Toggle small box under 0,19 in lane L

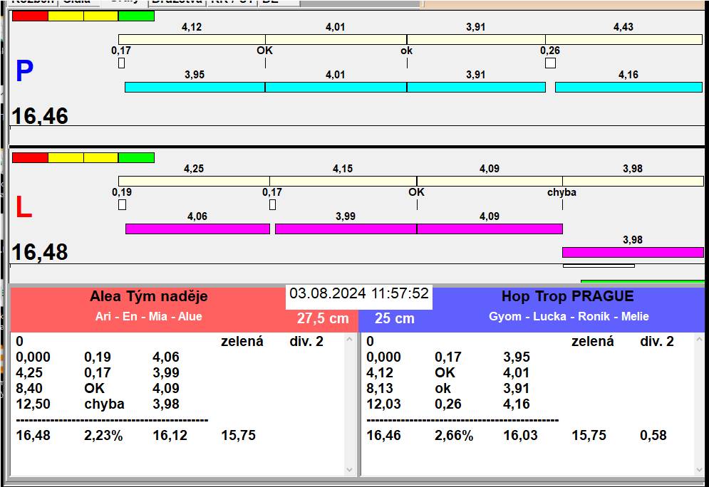(x=122, y=205)
